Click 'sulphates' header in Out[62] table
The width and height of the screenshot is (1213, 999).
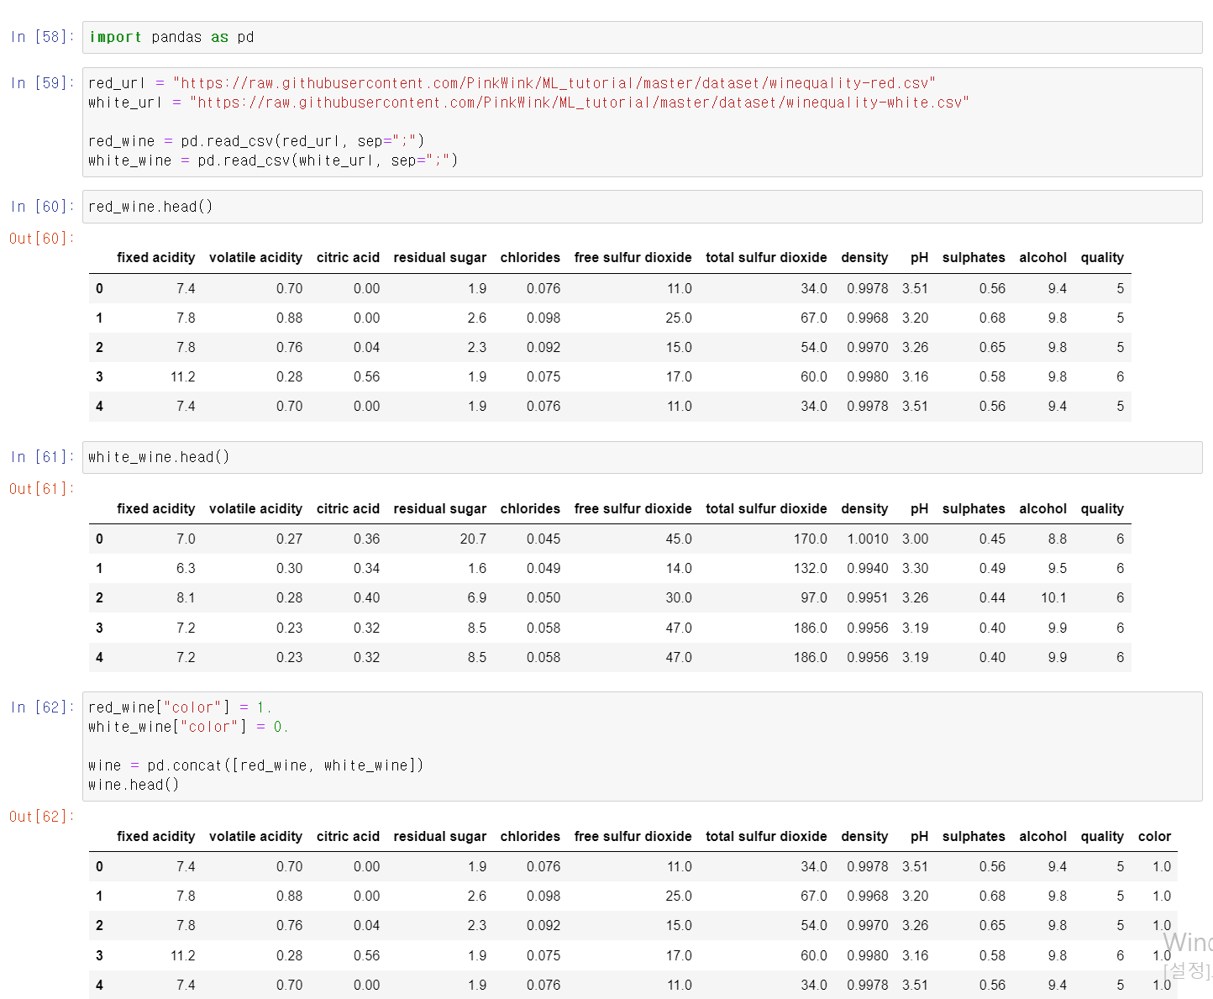click(974, 837)
